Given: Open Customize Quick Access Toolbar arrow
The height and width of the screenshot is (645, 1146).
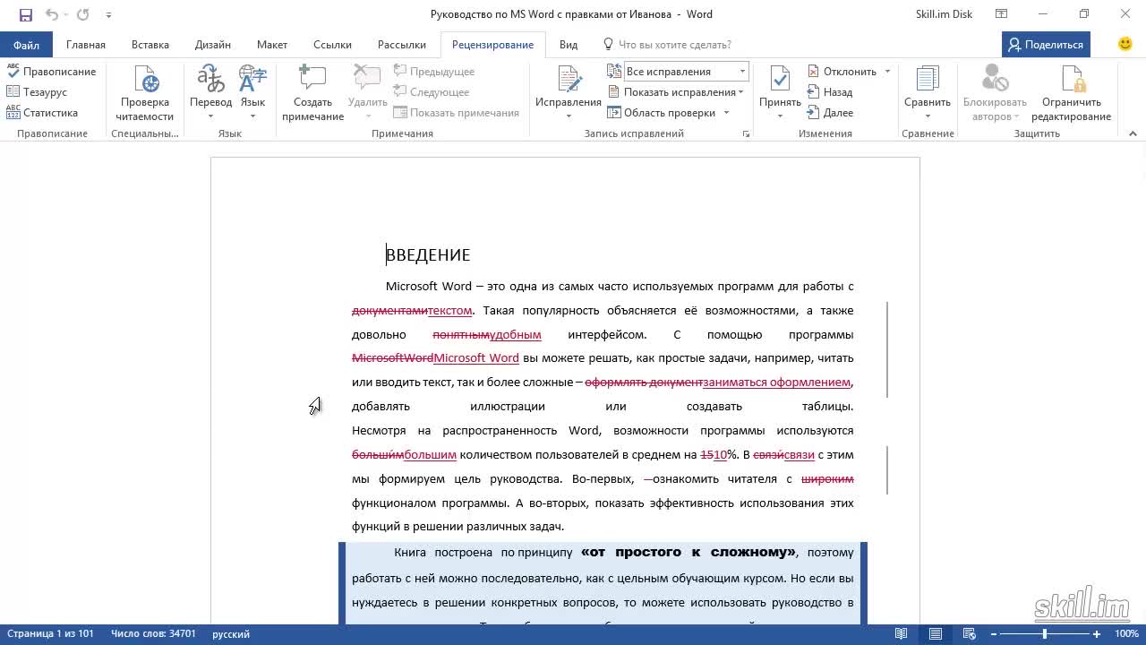Looking at the screenshot, I should pos(108,14).
